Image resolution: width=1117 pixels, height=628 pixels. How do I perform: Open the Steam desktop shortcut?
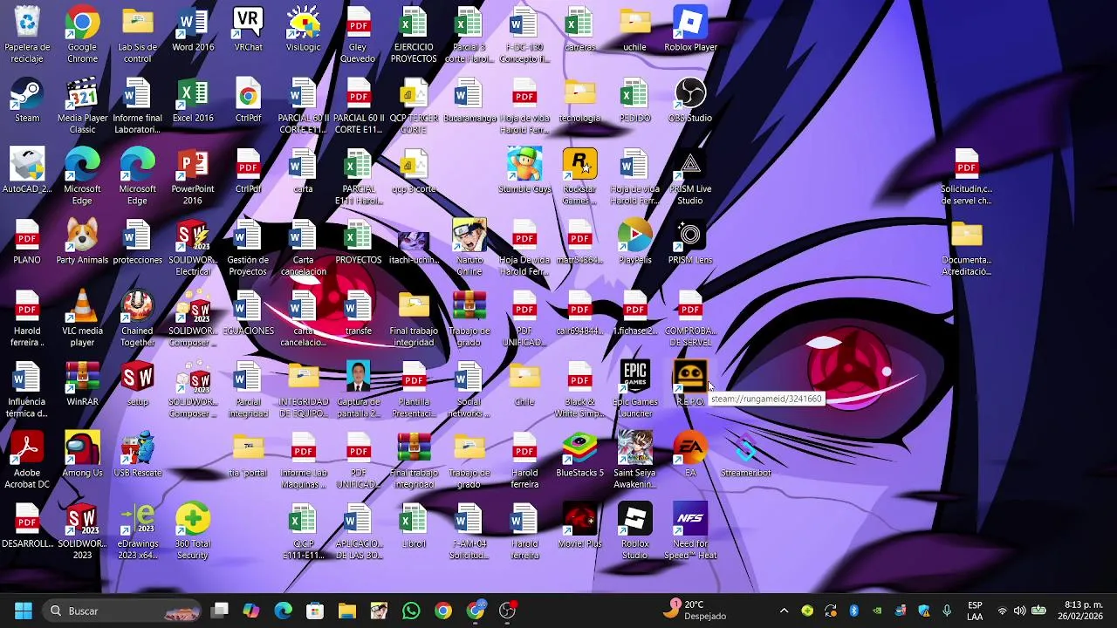(27, 100)
